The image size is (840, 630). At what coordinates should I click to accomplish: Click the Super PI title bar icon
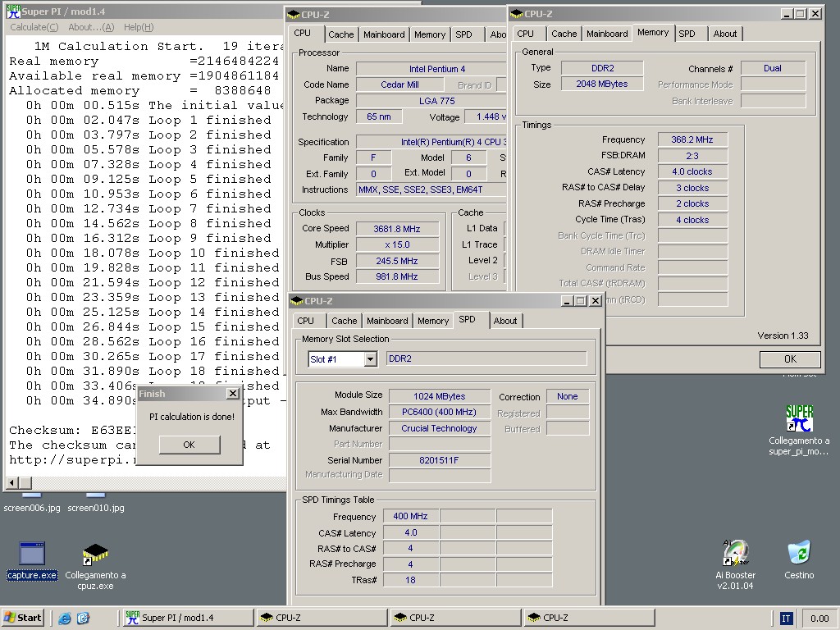[13, 11]
